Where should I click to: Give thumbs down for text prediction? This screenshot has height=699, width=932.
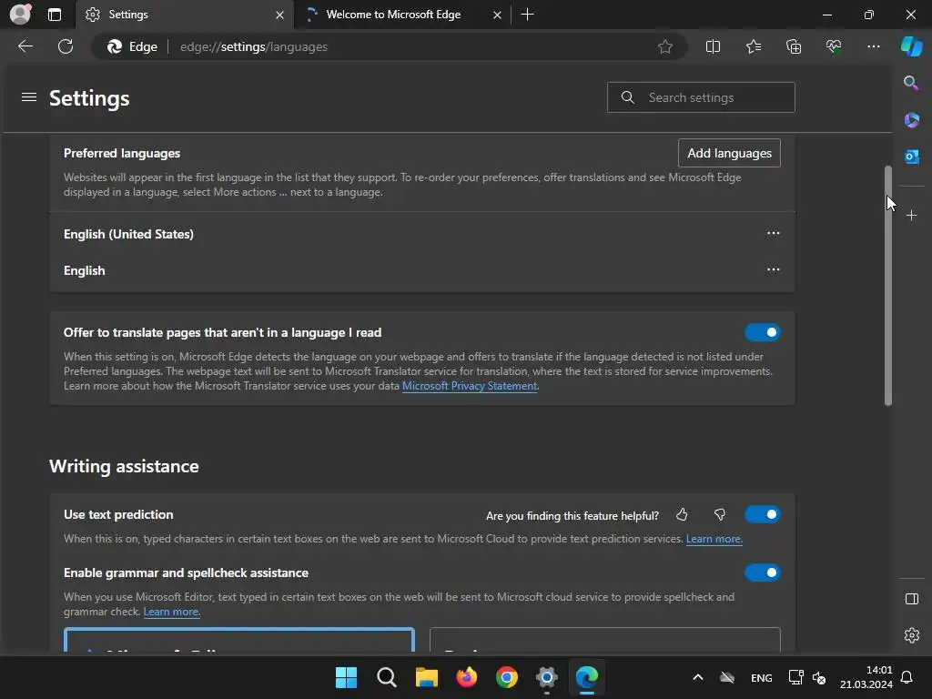(x=719, y=515)
